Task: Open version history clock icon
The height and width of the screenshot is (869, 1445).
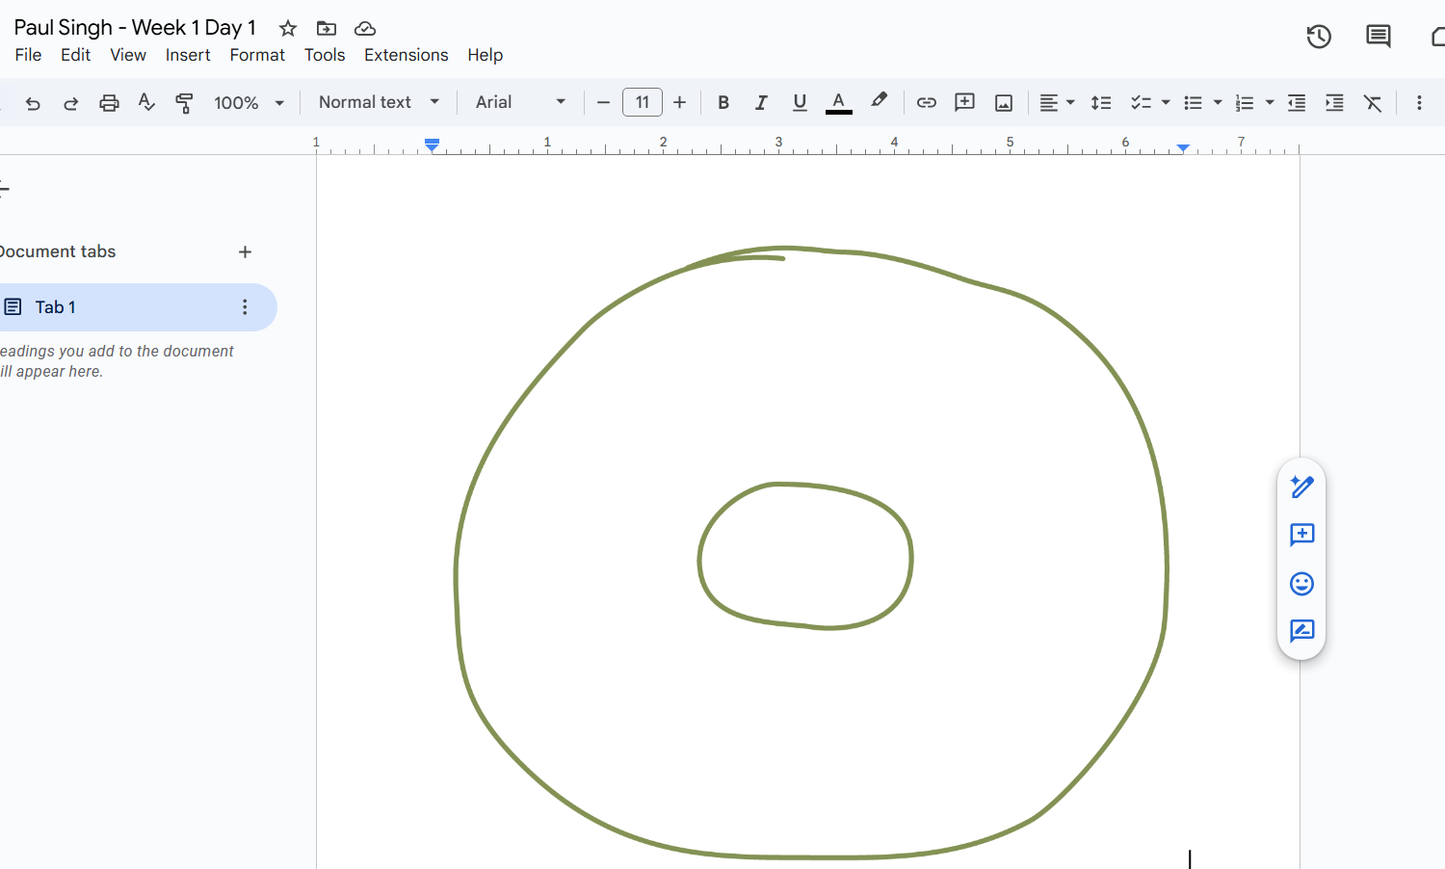Action: click(1318, 37)
